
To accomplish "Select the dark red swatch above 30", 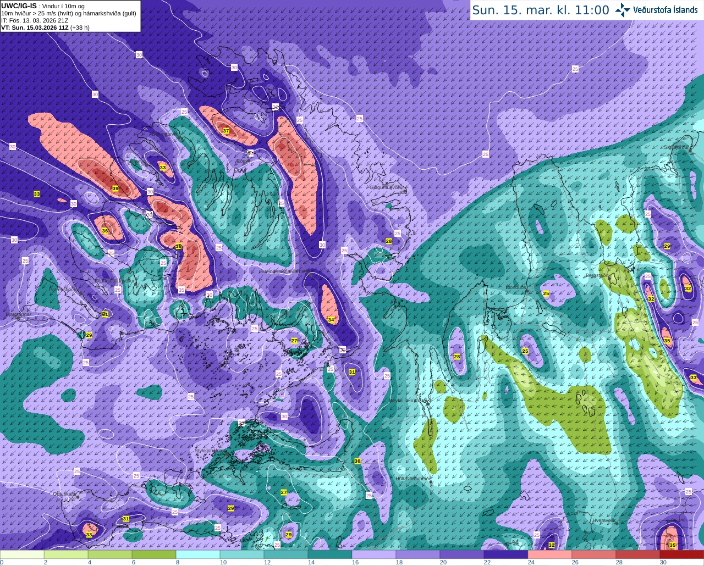I will tap(682, 554).
